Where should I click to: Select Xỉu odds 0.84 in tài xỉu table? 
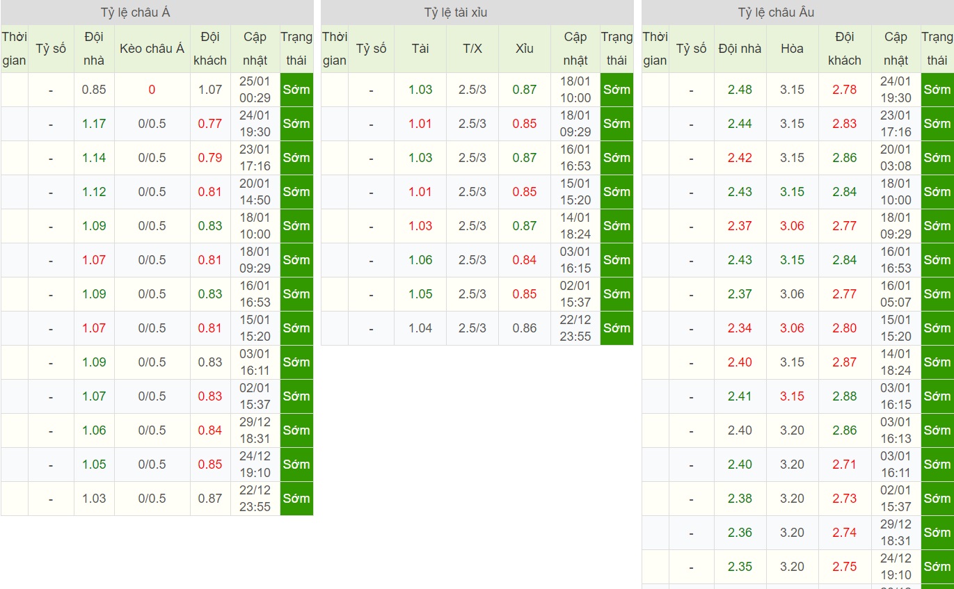pyautogui.click(x=525, y=260)
